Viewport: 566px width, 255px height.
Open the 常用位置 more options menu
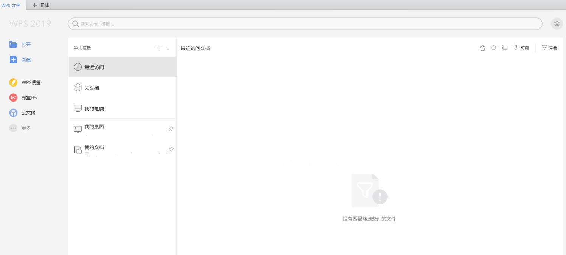168,48
